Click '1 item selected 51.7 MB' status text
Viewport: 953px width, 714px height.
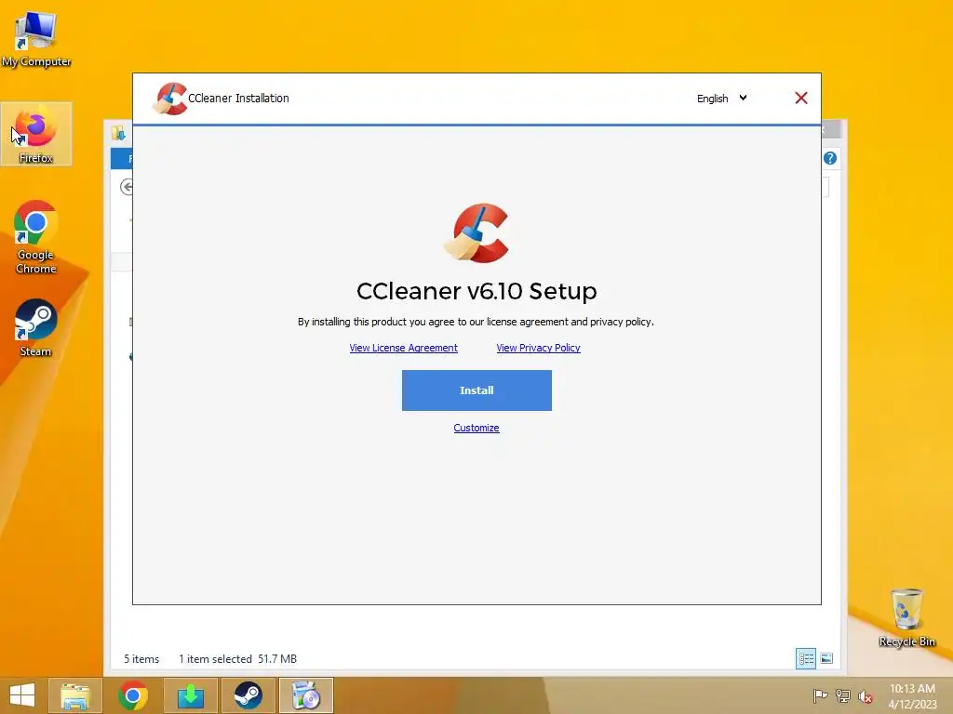point(237,659)
